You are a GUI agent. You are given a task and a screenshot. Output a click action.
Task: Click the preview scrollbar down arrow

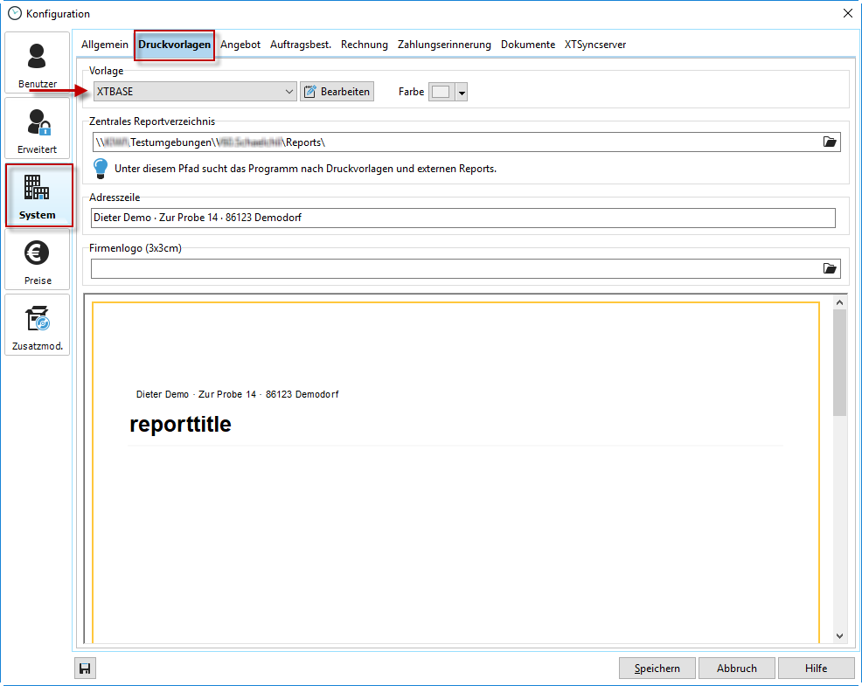tap(839, 636)
